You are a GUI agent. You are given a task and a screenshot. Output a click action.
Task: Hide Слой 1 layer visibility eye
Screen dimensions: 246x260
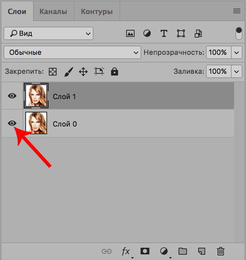click(12, 96)
